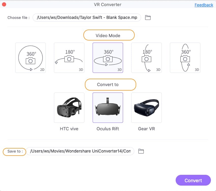Click the Choose file label

click(x=19, y=18)
